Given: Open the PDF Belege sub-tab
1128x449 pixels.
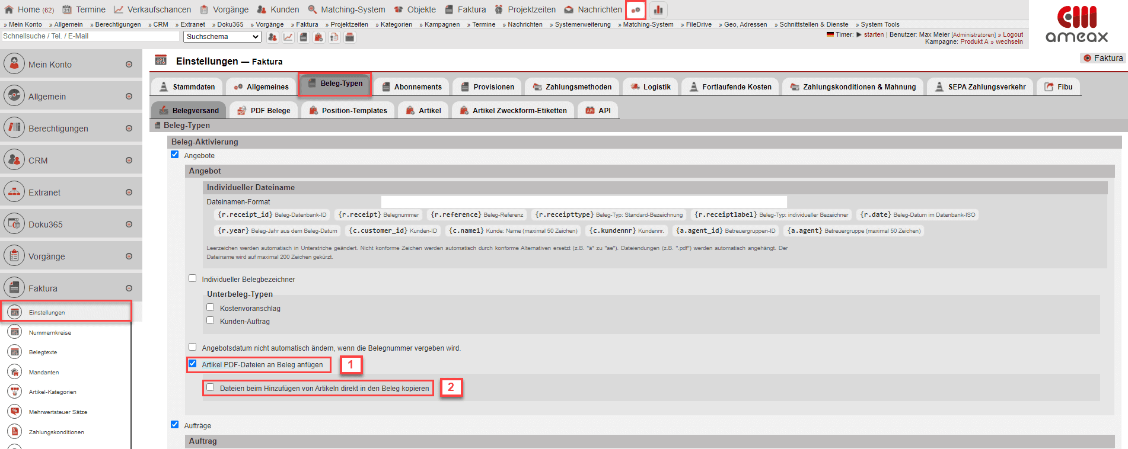Looking at the screenshot, I should (x=264, y=111).
